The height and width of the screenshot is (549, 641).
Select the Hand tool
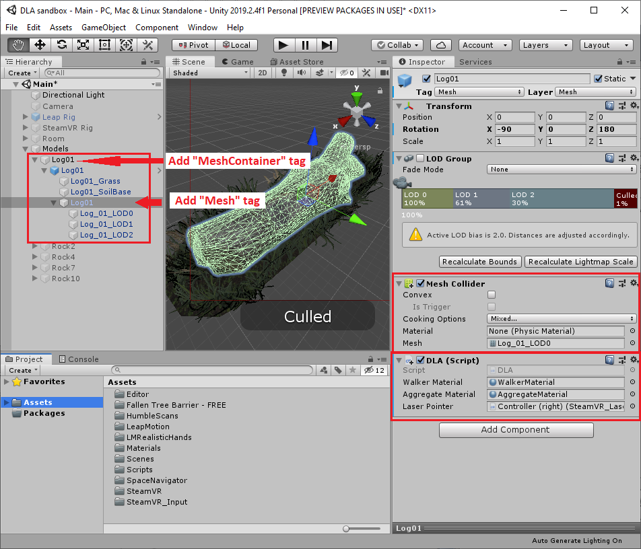click(18, 45)
